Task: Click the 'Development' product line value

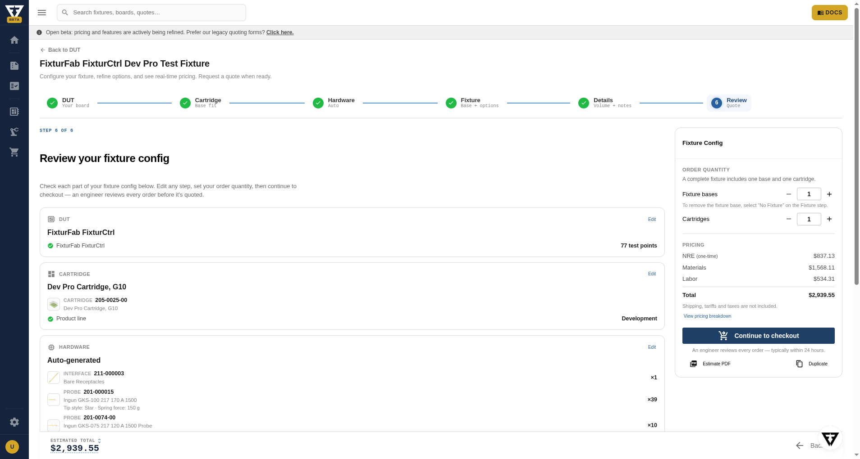Action: pyautogui.click(x=639, y=319)
